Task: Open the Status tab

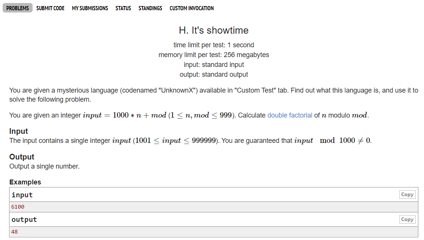Action: point(123,8)
